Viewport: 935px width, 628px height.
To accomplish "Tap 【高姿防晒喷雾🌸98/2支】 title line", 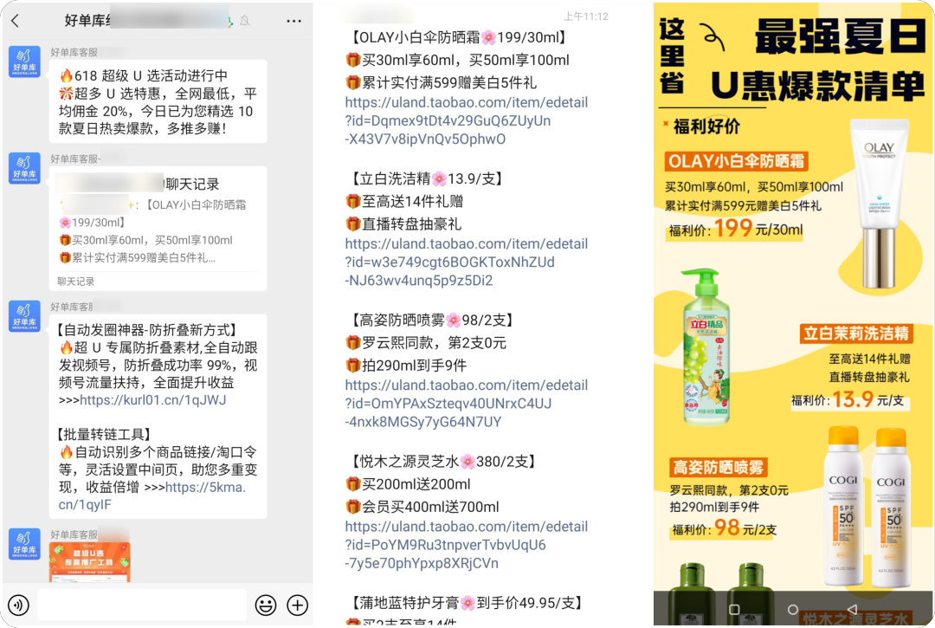I will (x=431, y=320).
